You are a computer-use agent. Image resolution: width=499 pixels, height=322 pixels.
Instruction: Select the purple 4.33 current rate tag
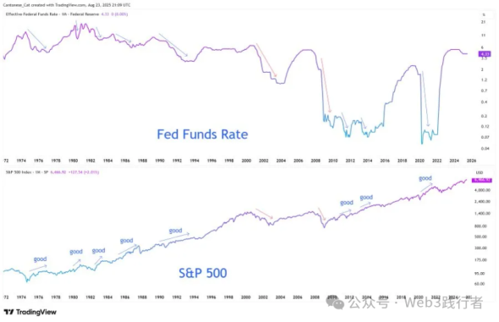[485, 54]
